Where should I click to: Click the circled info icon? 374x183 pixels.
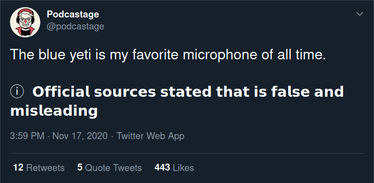[x=17, y=92]
